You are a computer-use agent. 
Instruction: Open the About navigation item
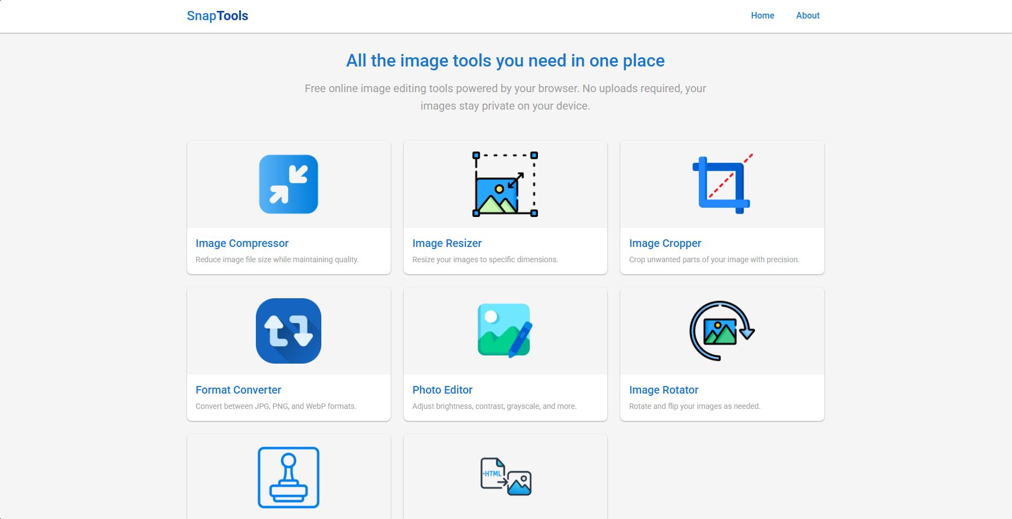pos(807,16)
